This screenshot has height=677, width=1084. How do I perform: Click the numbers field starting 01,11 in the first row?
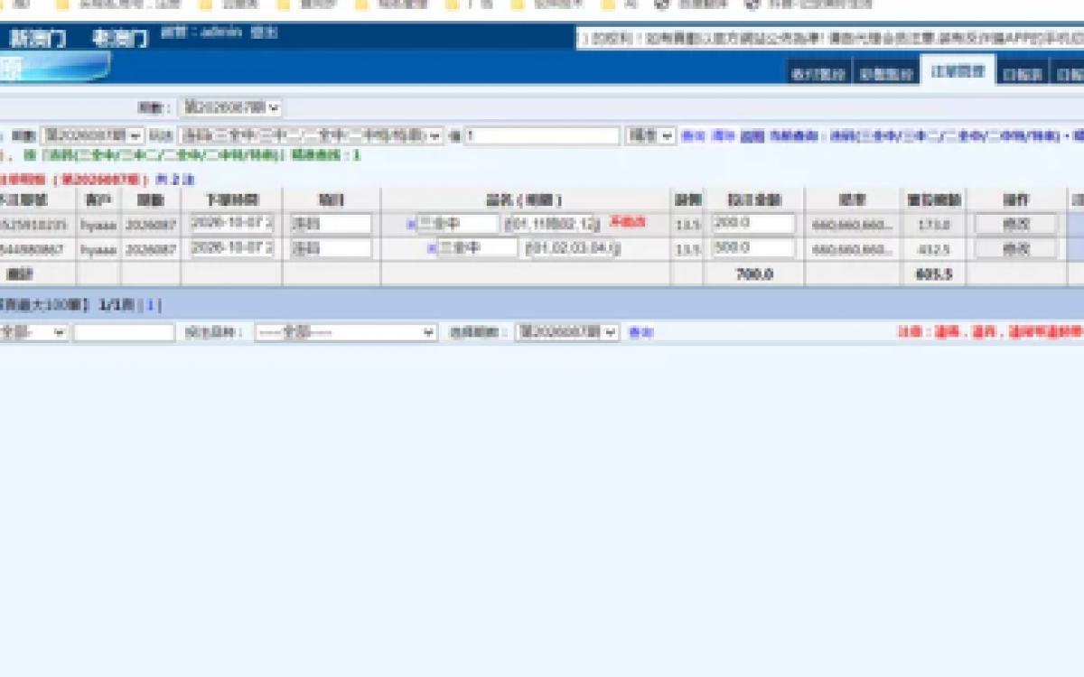coord(554,224)
